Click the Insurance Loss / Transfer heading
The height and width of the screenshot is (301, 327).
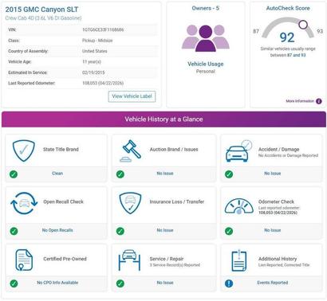(177, 201)
